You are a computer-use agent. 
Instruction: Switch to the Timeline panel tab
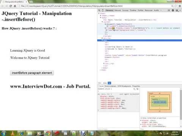click(133, 10)
